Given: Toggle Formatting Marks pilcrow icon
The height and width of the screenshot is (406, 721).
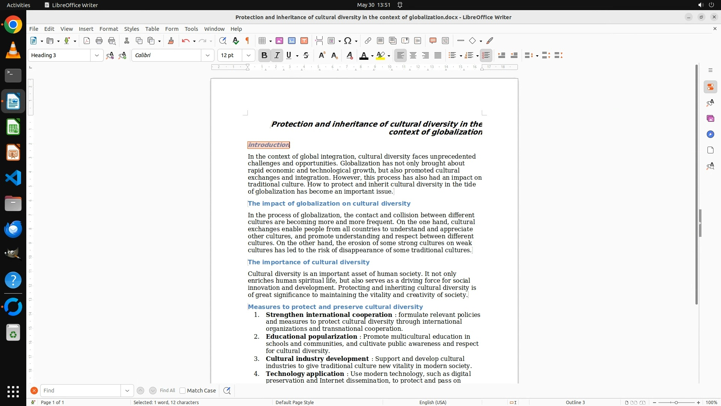Looking at the screenshot, I should tap(247, 41).
